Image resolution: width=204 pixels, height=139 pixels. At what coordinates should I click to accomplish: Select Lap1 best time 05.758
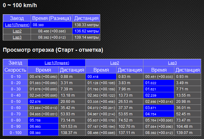[43, 120]
